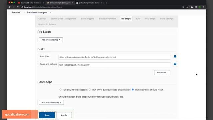The height and width of the screenshot is (120, 213).
Task: Bookmark this page with star icon
Action: pos(187,7)
